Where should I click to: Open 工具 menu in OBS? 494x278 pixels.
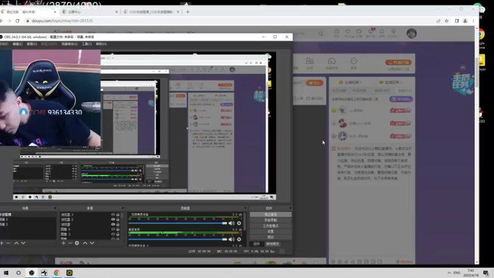pos(86,44)
